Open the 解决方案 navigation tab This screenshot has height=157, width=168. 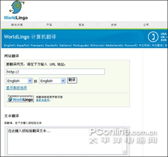[x=17, y=25]
